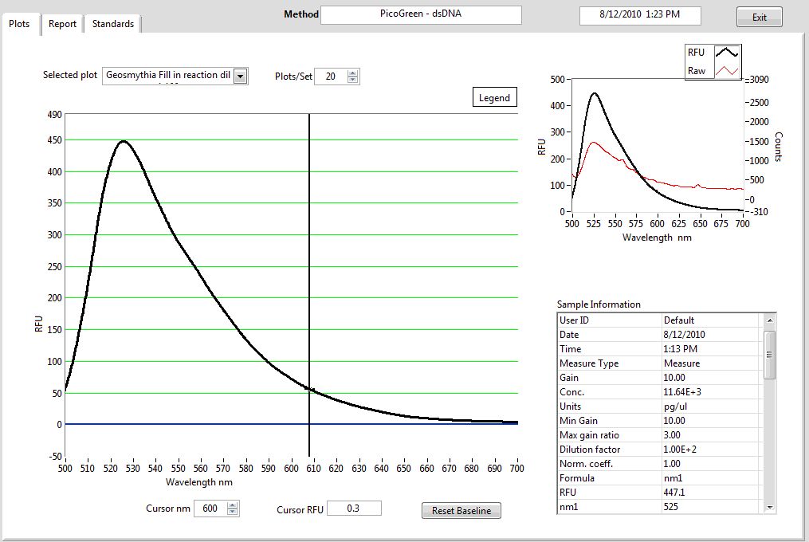Click the Raw red line legend icon
This screenshot has height=542, width=809.
727,71
